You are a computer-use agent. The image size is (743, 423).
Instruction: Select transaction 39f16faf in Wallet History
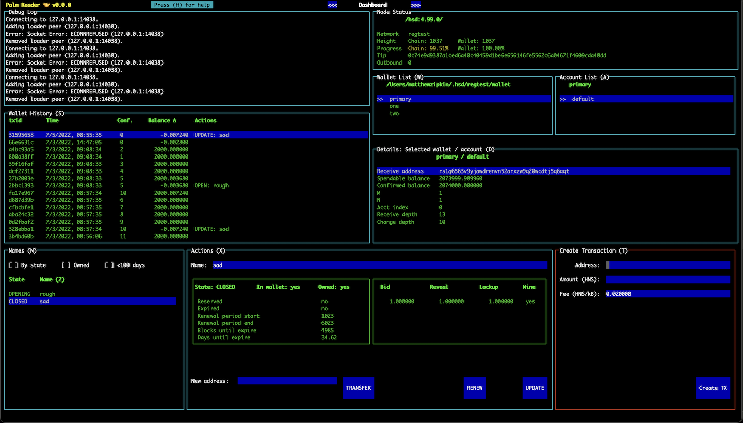[188, 164]
